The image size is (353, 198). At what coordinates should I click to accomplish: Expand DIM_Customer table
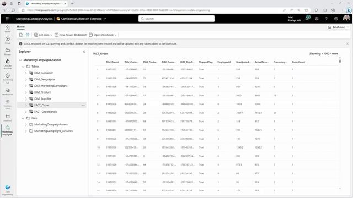click(26, 73)
